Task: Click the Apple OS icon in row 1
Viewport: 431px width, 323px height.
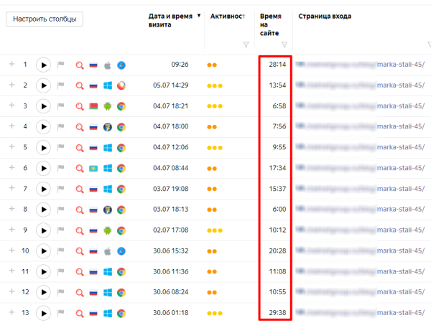Action: coord(108,65)
